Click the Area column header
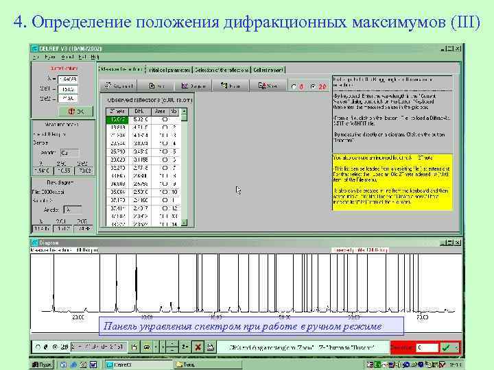Screen dimensions: 494x370 point(160,112)
